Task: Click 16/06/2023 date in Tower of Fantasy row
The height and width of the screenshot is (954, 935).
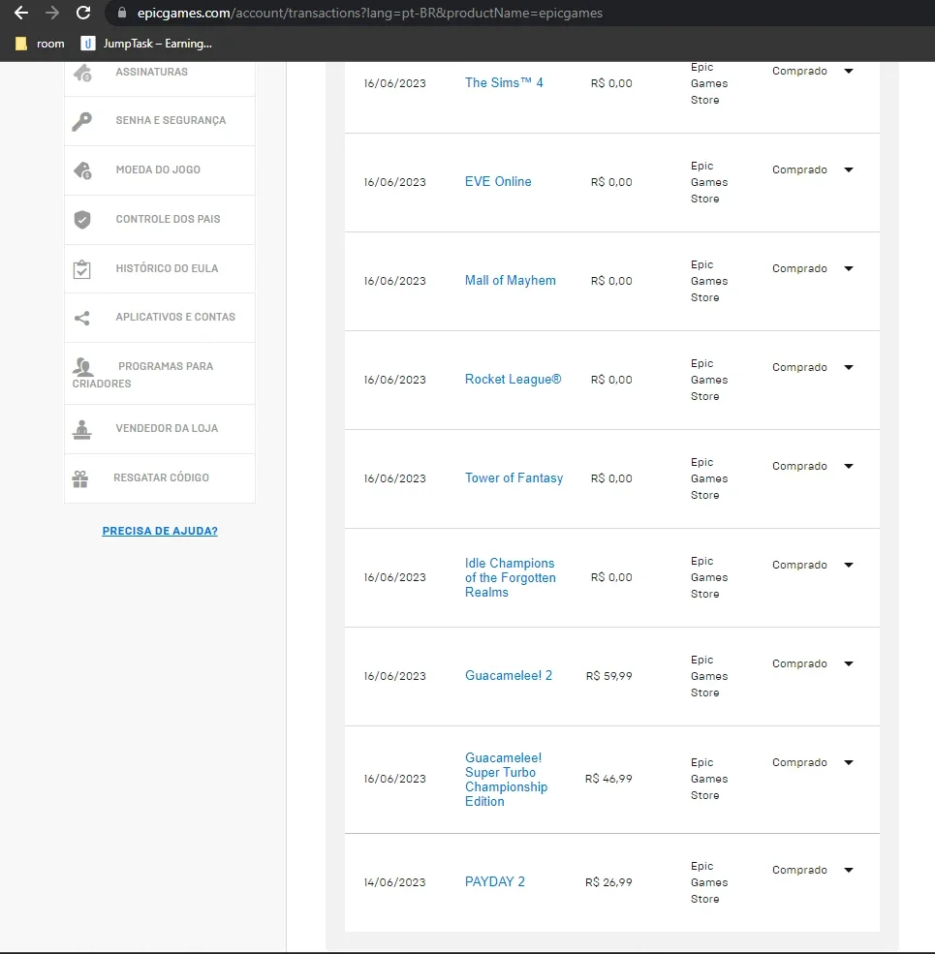Action: 394,478
